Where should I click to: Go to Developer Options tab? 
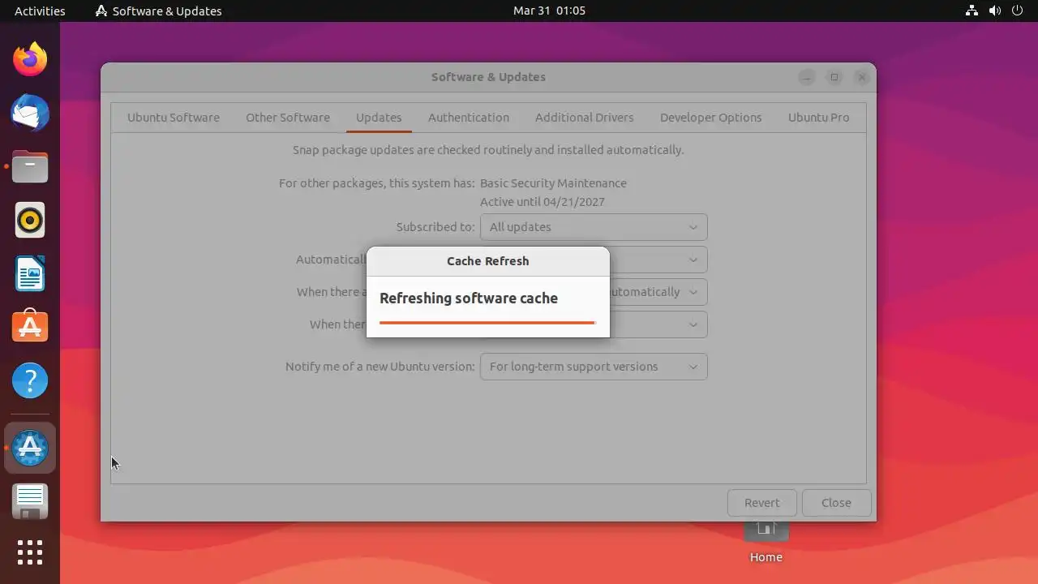click(711, 118)
